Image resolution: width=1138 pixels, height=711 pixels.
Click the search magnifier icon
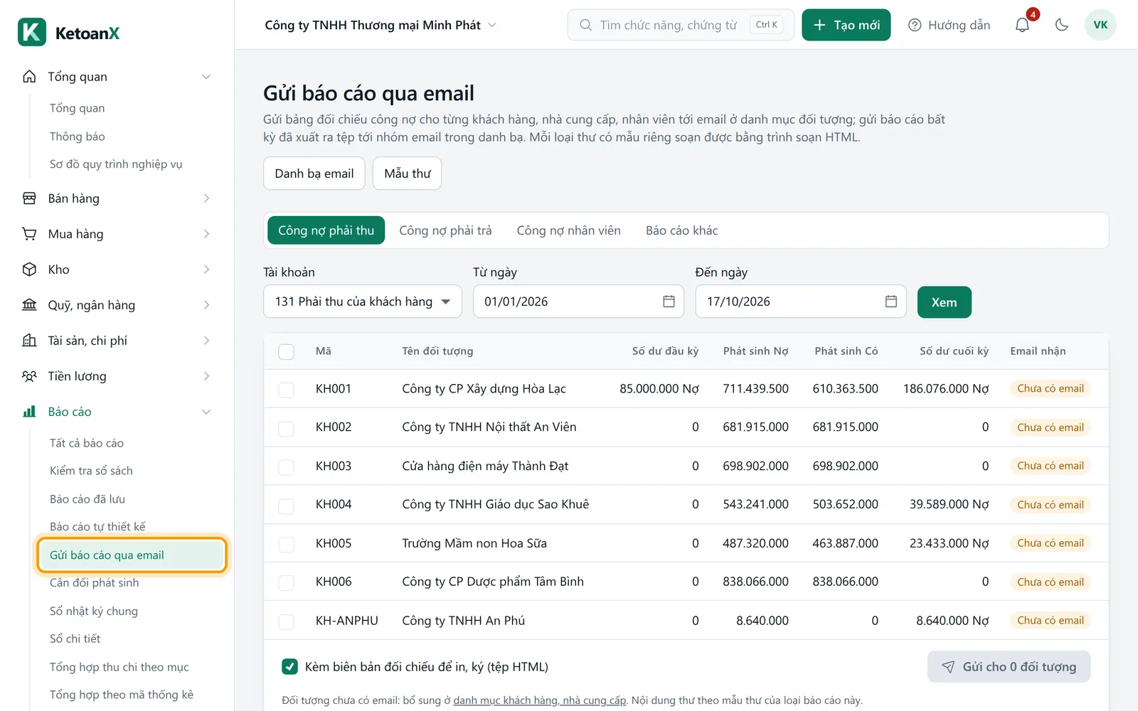coord(585,25)
